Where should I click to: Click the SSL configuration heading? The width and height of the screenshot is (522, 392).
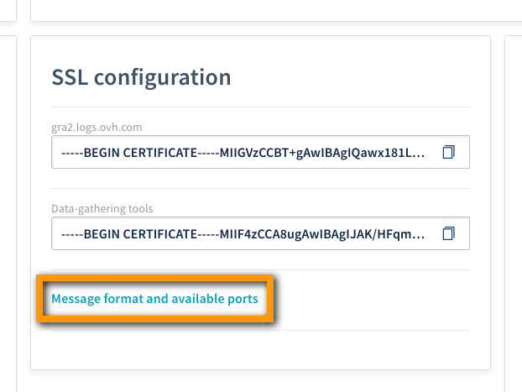point(141,77)
